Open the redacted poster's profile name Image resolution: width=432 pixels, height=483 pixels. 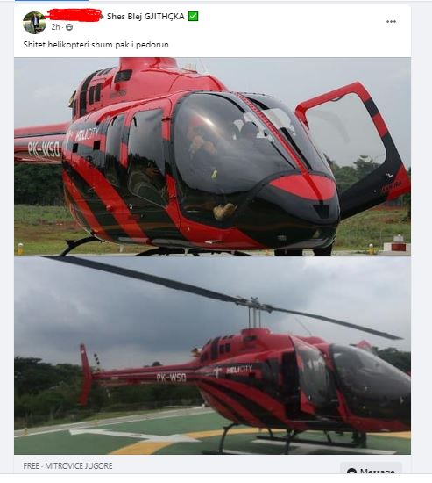coord(74,16)
